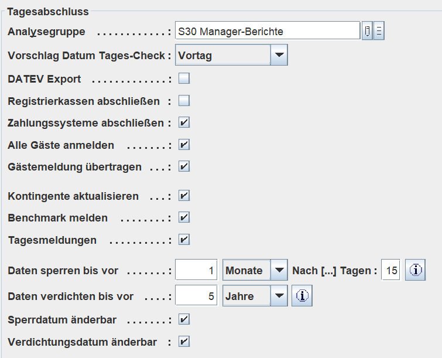Click the Analysegruppe text field
The height and width of the screenshot is (358, 442).
click(x=267, y=31)
